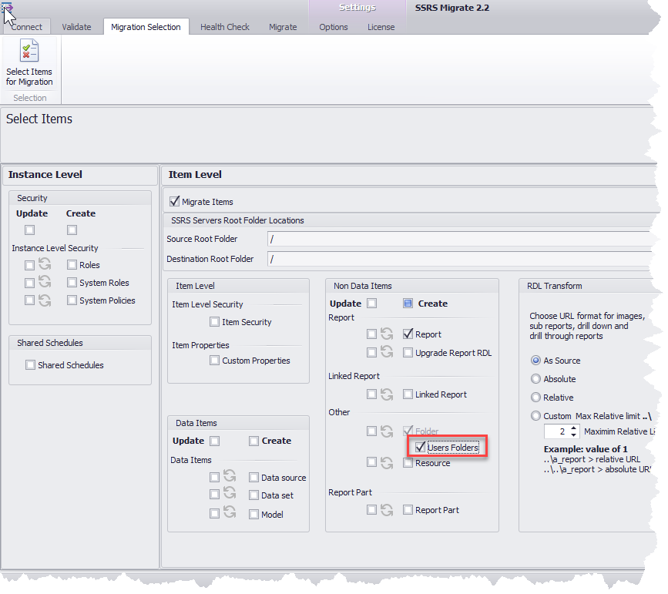Click the Settings ribbon group header

coord(357,7)
